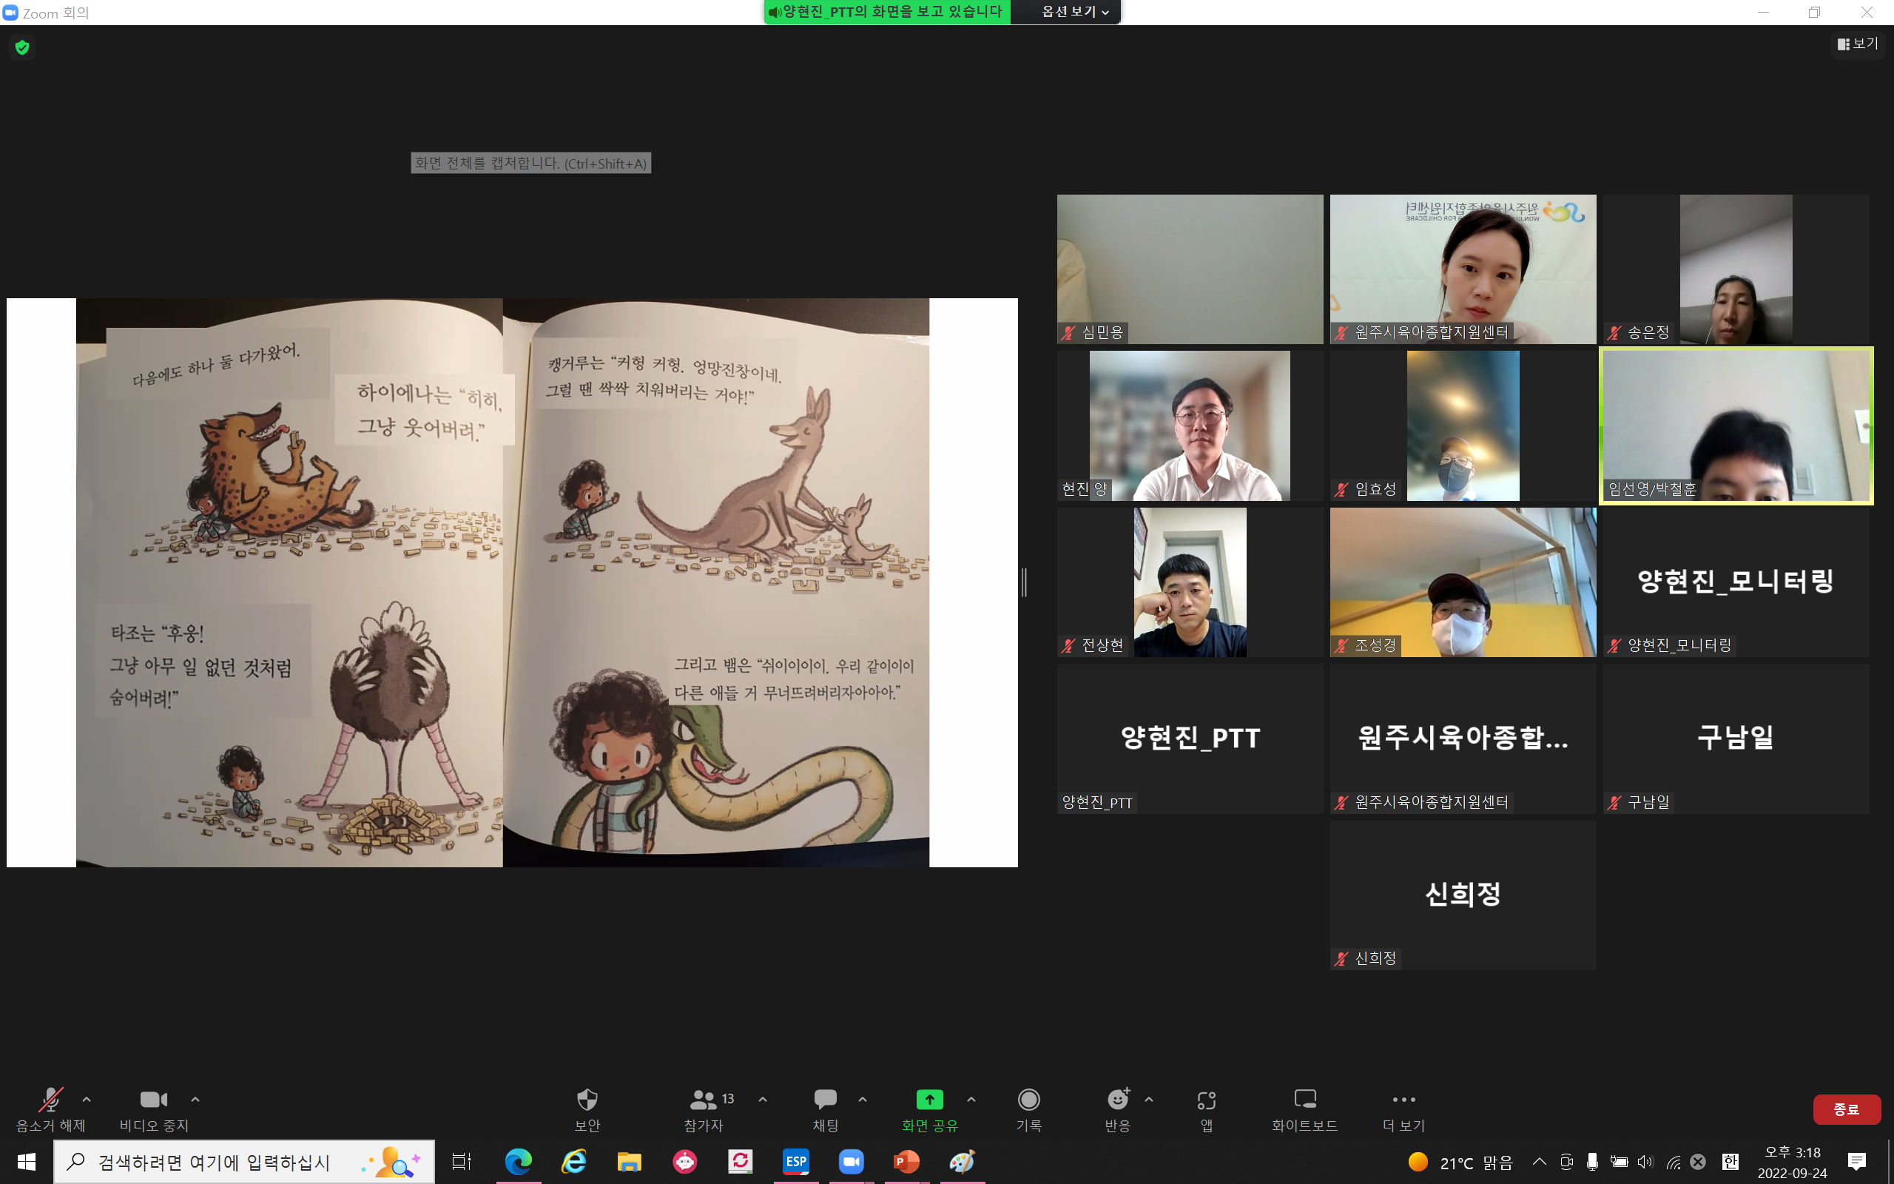Click the green 화면 공유 share screen button

(x=930, y=1109)
